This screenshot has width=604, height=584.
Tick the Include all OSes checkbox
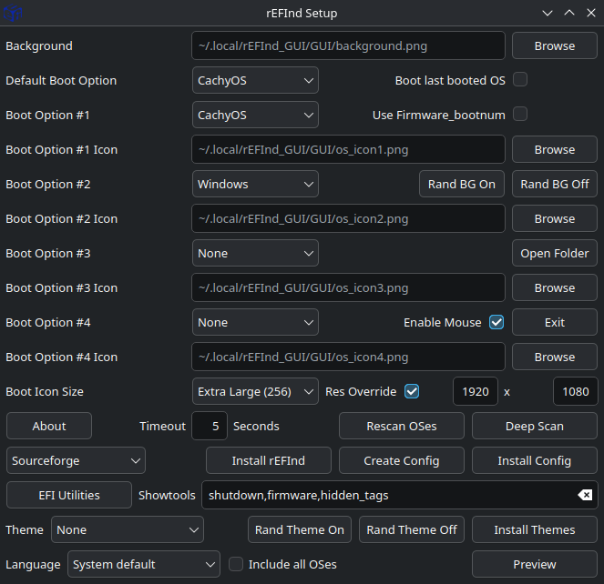[236, 564]
